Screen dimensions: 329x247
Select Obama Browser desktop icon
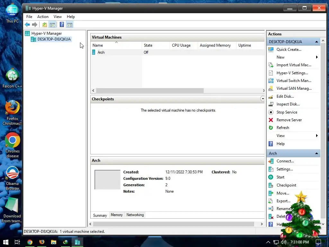pyautogui.click(x=13, y=178)
